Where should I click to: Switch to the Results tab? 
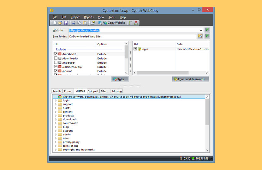pos(57,91)
